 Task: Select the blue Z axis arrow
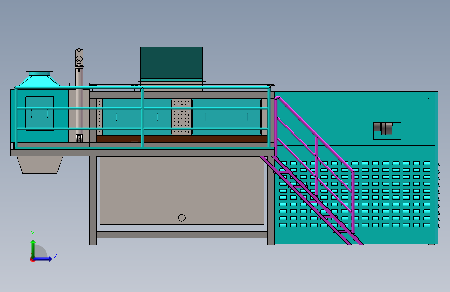click(43, 259)
